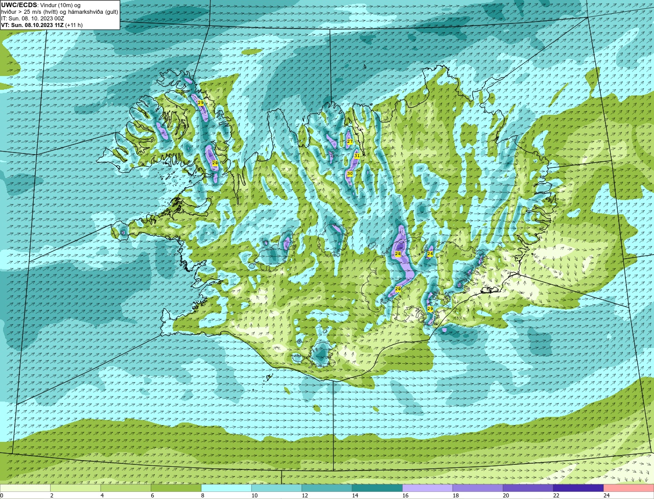Select the 20–22 m/s purple legend swatch
The image size is (654, 499).
(x=528, y=488)
